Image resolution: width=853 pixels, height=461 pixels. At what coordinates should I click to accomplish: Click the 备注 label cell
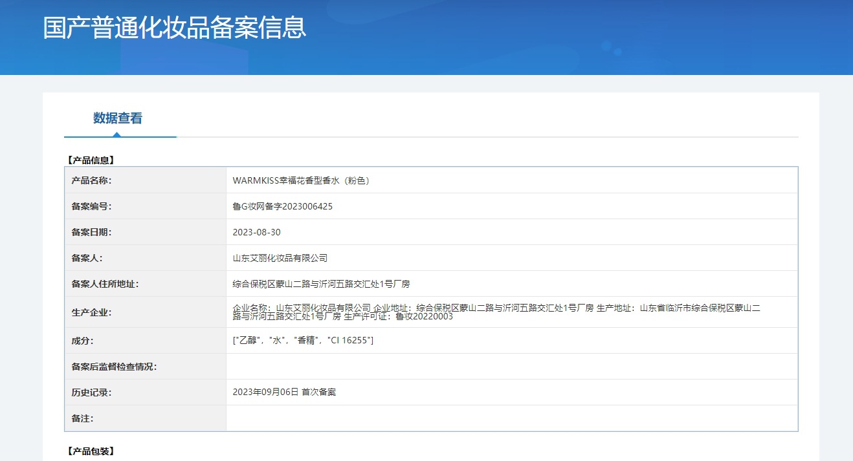(146, 418)
